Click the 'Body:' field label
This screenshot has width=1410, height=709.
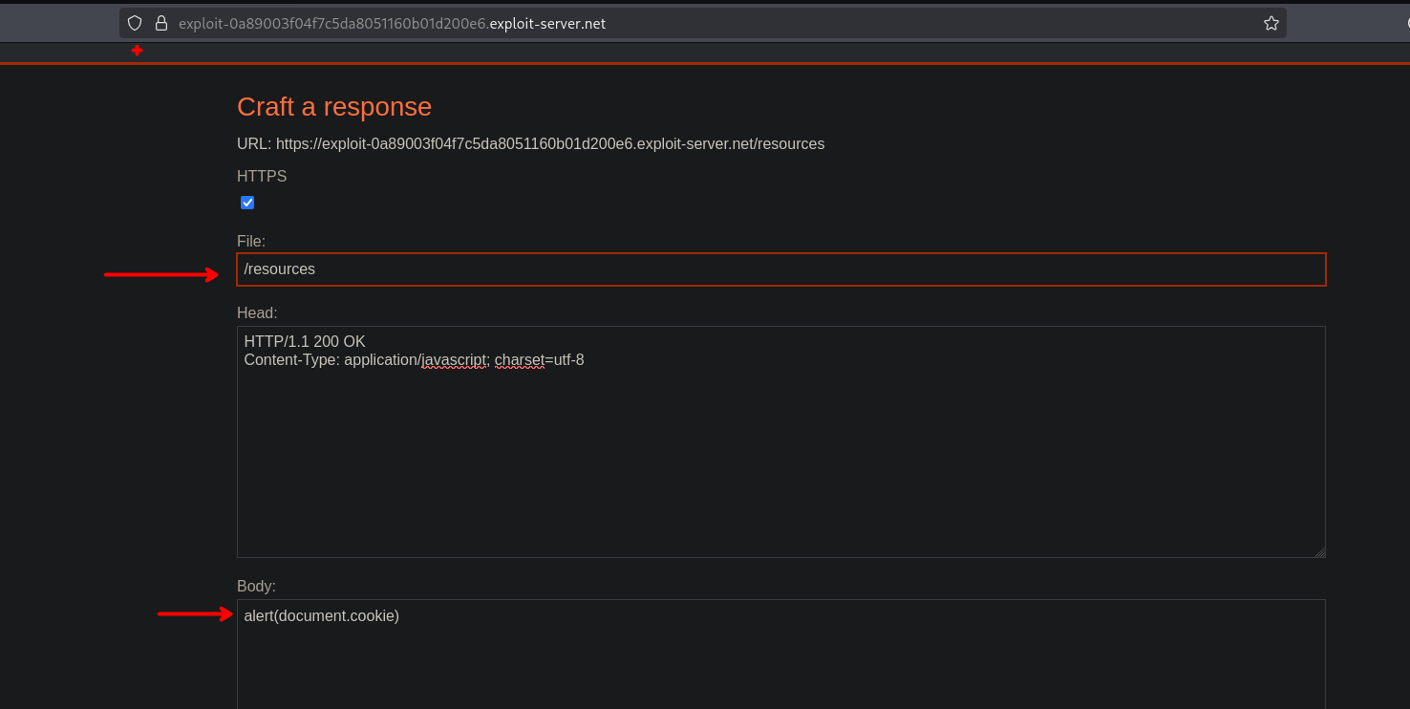(256, 586)
